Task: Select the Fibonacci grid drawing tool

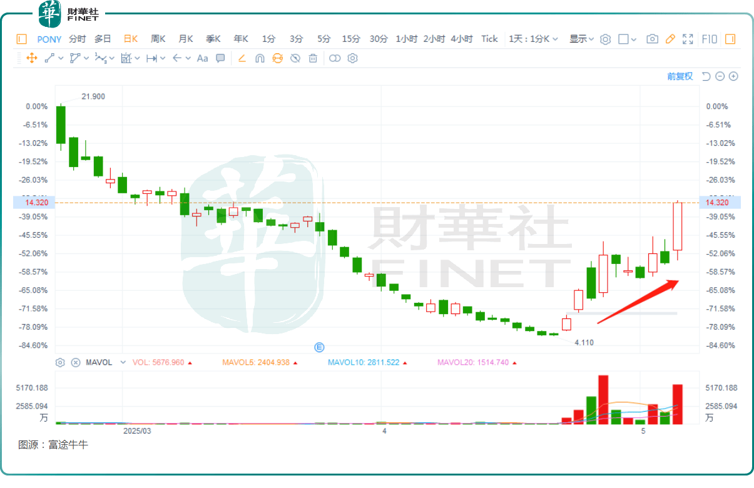Action: (126, 58)
